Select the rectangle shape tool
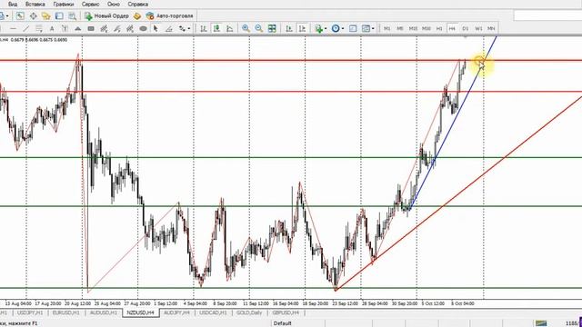This screenshot has width=582, height=327. click(x=91, y=28)
